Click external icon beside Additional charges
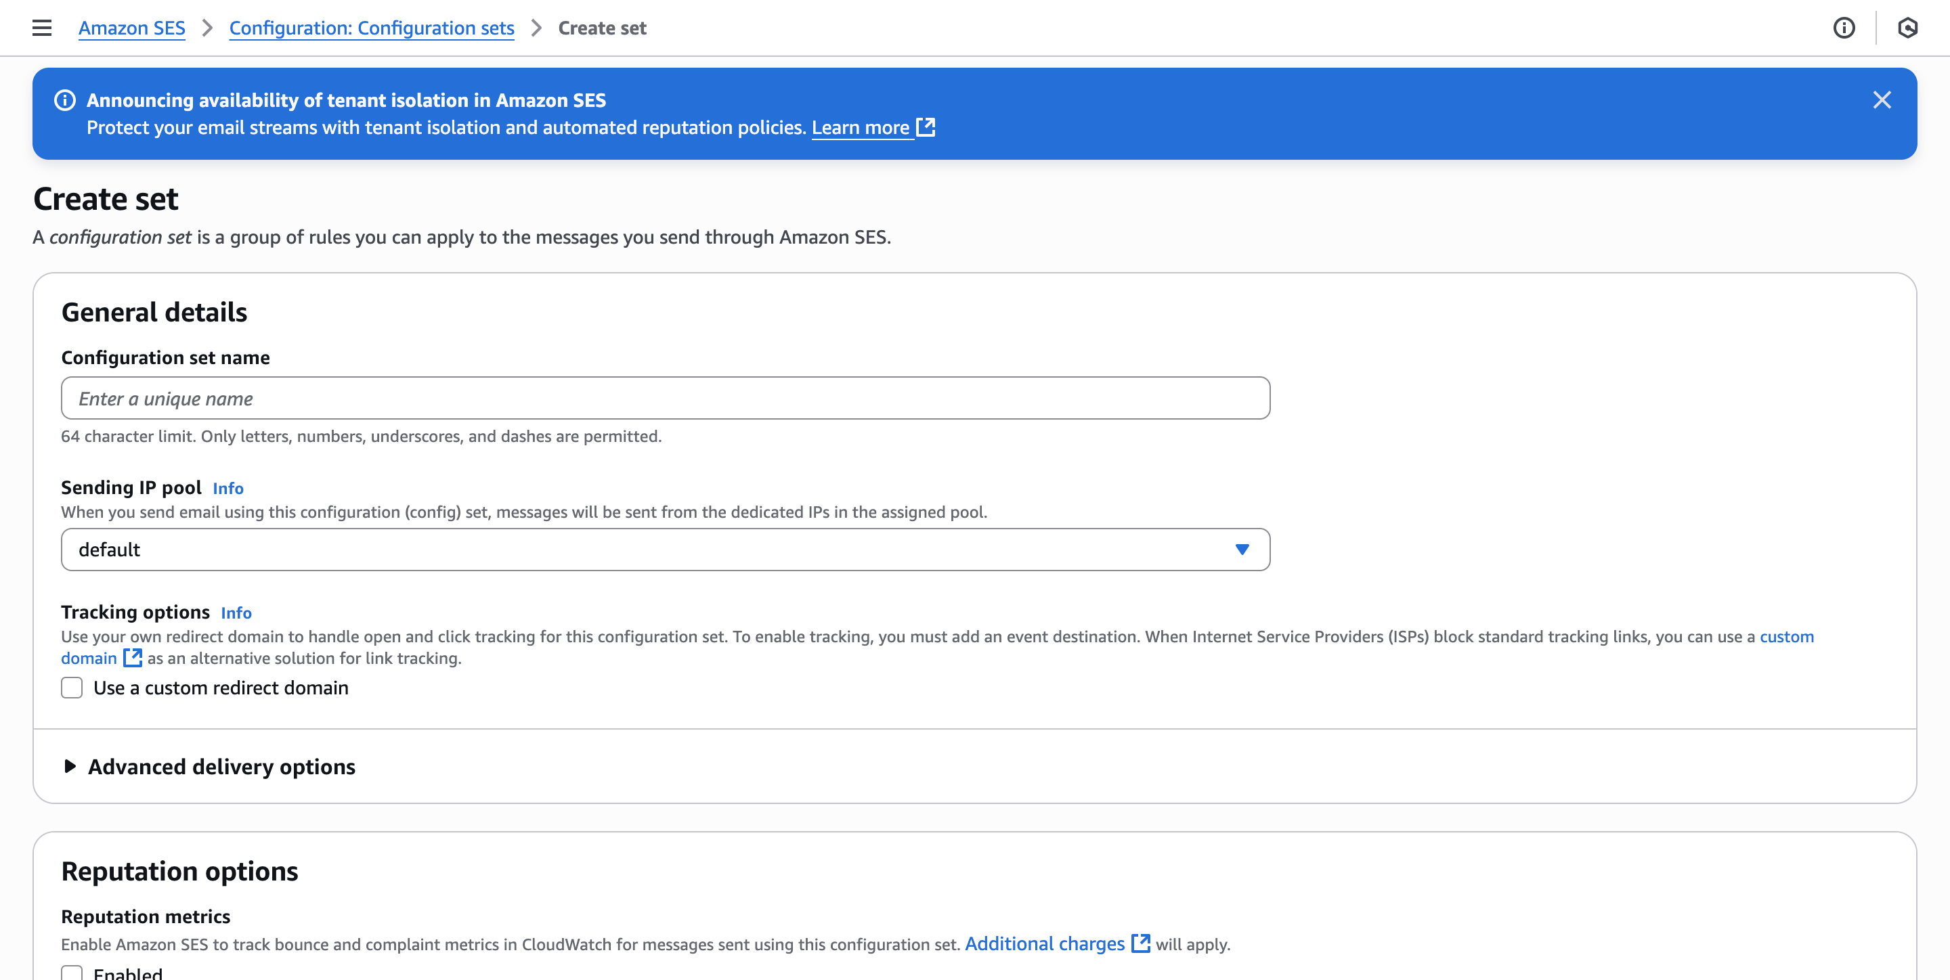 tap(1140, 943)
